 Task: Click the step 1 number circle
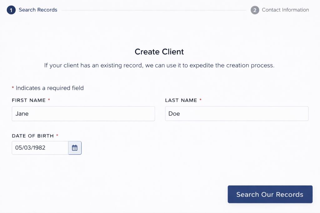pyautogui.click(x=11, y=10)
